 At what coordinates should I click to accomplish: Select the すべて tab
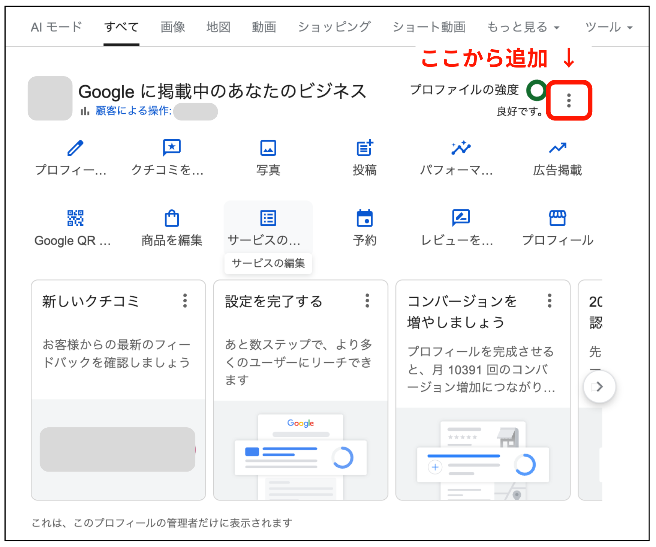coord(121,27)
